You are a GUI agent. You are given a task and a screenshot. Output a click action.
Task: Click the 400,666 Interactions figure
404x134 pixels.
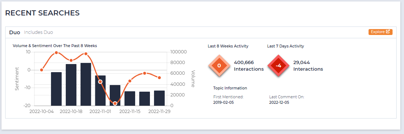coord(249,66)
